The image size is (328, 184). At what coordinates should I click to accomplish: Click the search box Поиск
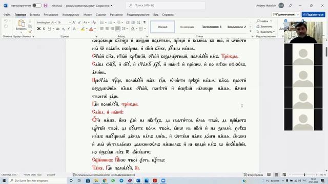tap(165, 6)
